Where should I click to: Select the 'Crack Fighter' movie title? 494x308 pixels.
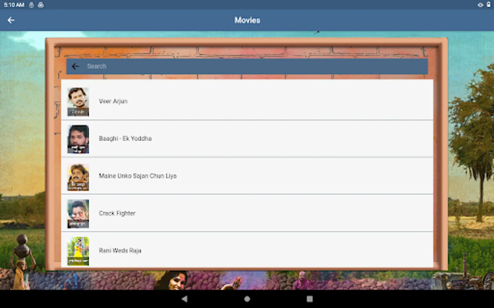pos(117,213)
